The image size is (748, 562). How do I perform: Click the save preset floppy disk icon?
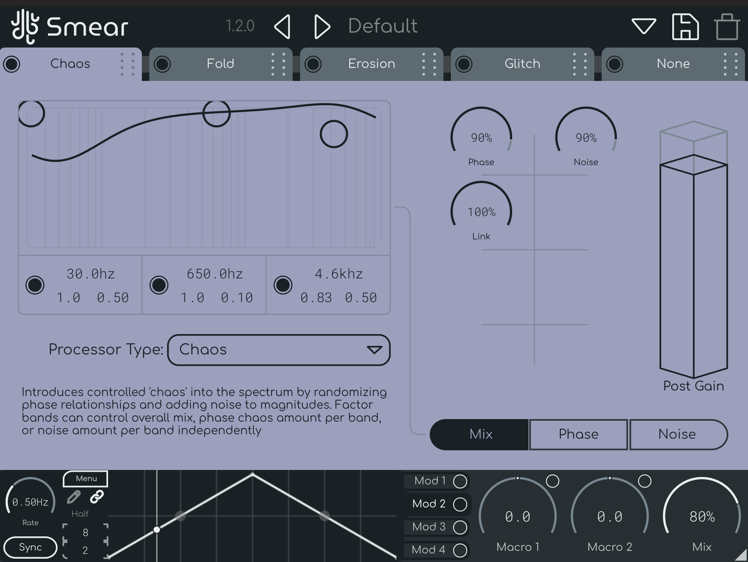click(685, 26)
